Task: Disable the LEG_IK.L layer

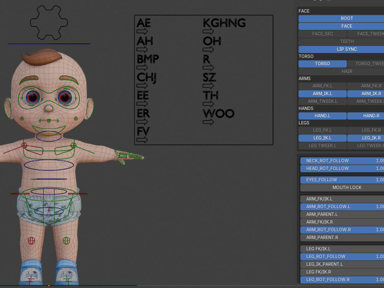Action: tap(323, 138)
